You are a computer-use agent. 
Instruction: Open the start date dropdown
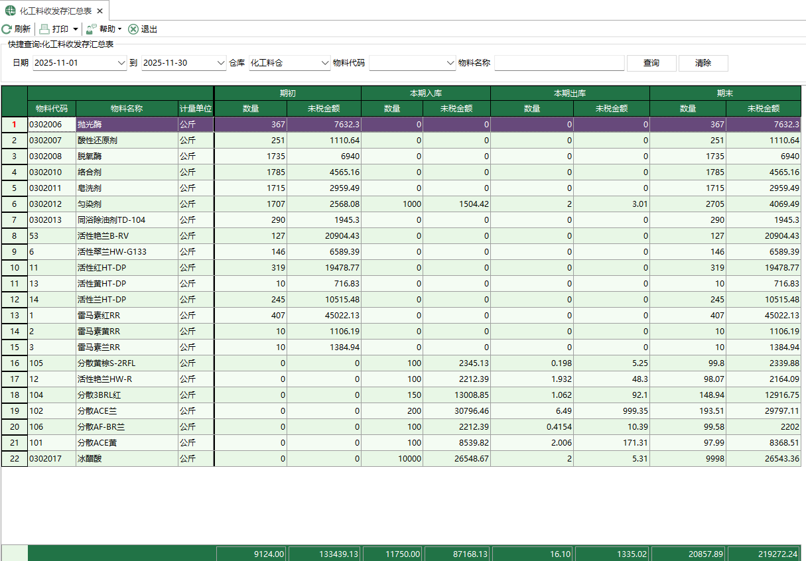(119, 62)
